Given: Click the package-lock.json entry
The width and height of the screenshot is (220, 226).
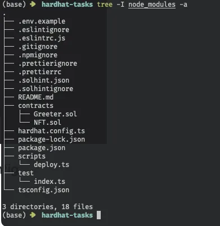Looking at the screenshot, I should click(51, 139).
